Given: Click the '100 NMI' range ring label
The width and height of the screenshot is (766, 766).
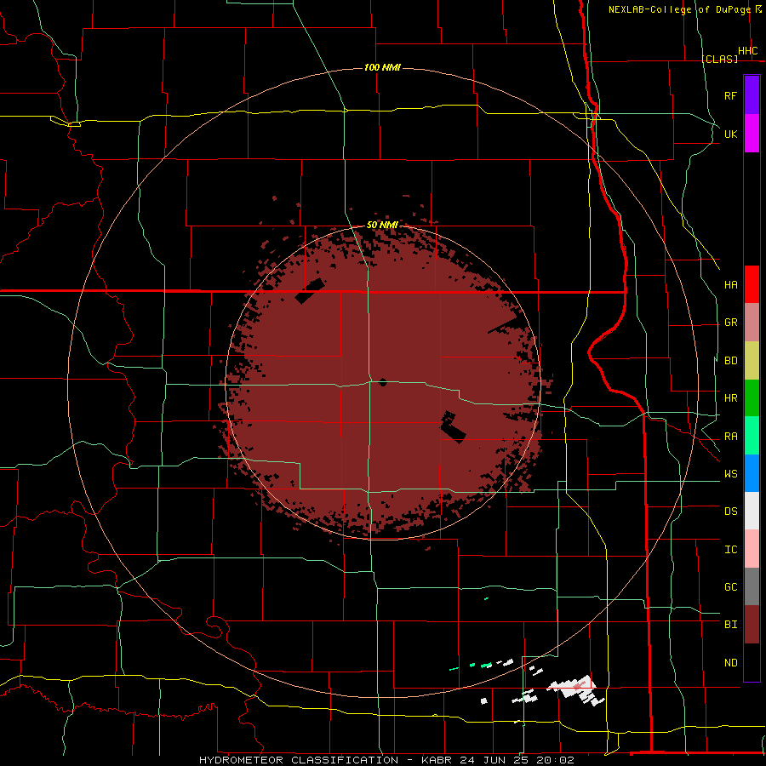Looking at the screenshot, I should (382, 67).
